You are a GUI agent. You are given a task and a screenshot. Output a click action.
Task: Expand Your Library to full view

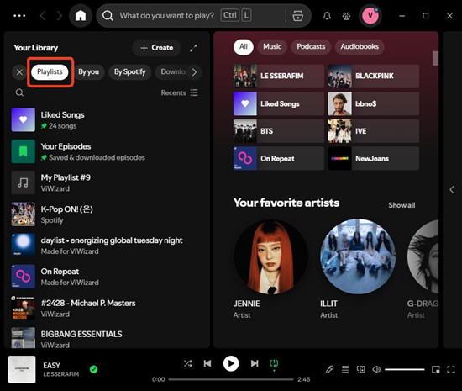(x=193, y=48)
